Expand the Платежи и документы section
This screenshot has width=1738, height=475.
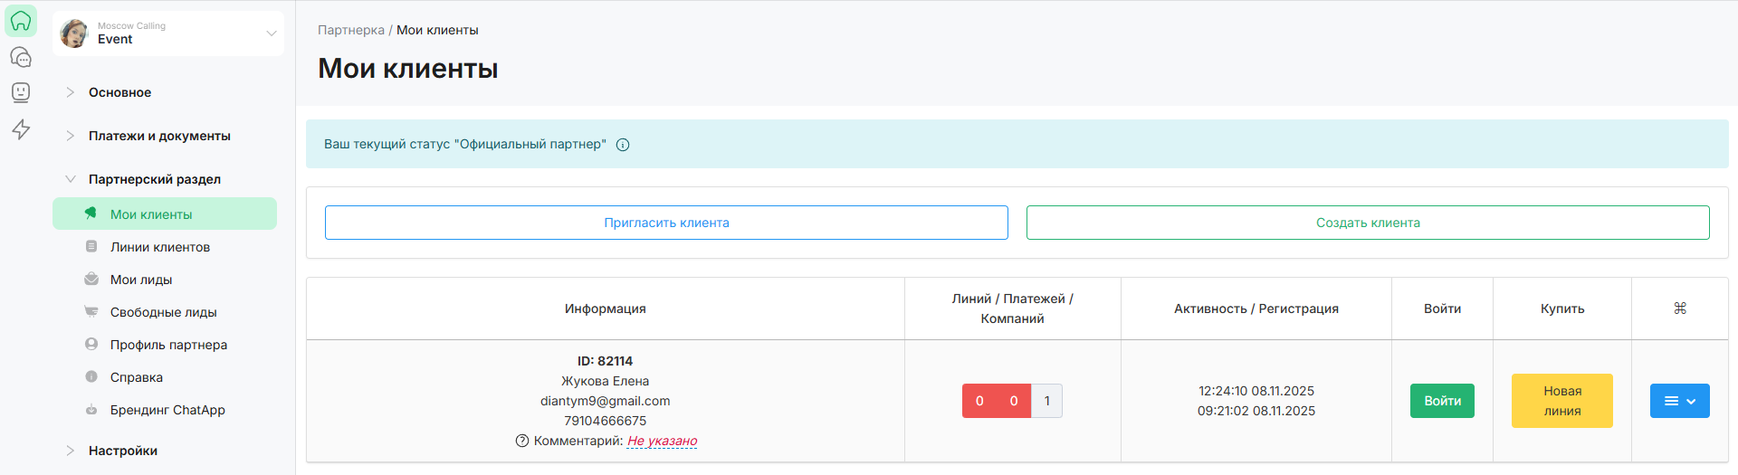click(159, 136)
